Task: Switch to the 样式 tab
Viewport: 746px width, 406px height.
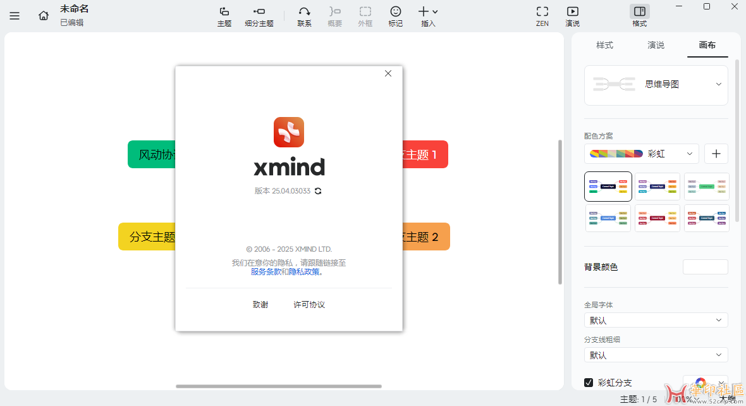Action: (x=604, y=46)
